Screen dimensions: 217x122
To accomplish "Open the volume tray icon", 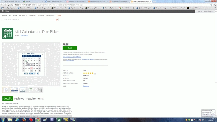I will (206, 120).
